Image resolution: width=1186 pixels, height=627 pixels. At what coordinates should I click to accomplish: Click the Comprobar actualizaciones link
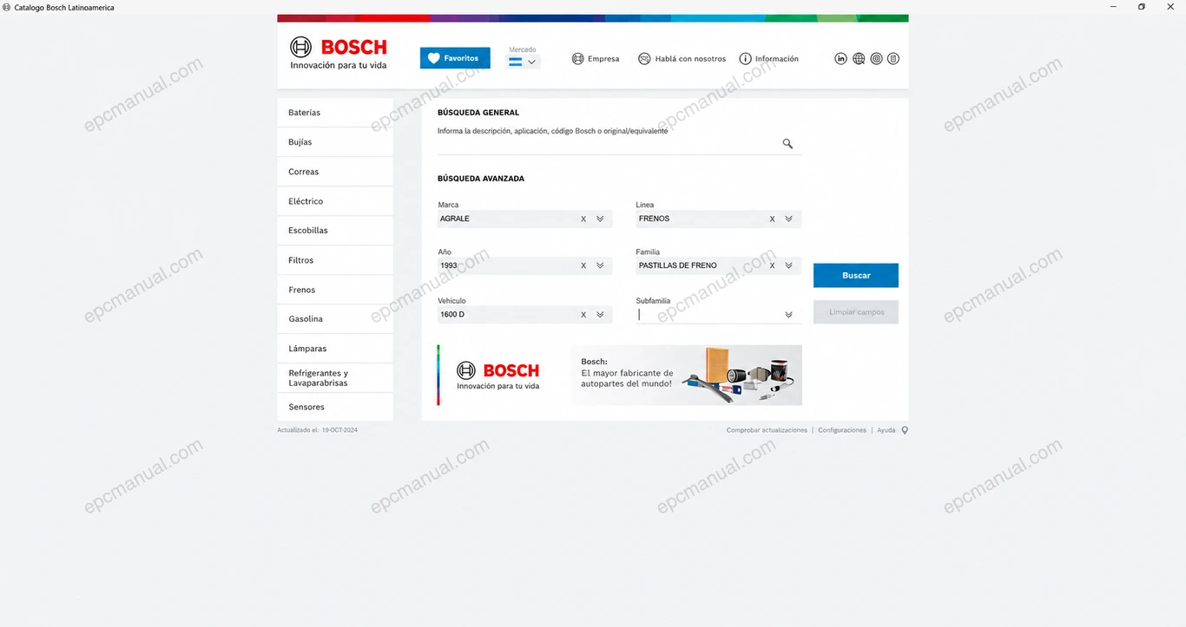click(x=767, y=430)
